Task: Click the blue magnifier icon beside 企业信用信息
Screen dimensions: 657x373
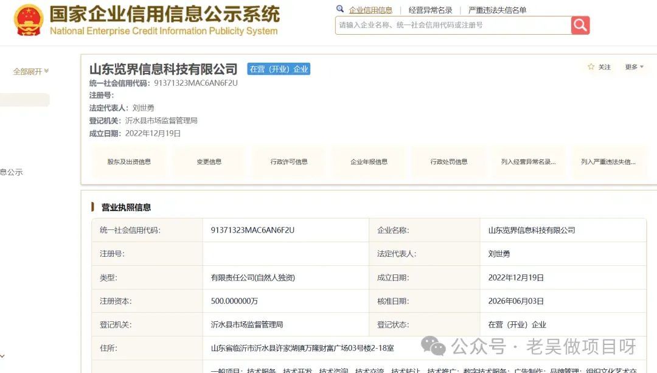Action: pyautogui.click(x=340, y=9)
